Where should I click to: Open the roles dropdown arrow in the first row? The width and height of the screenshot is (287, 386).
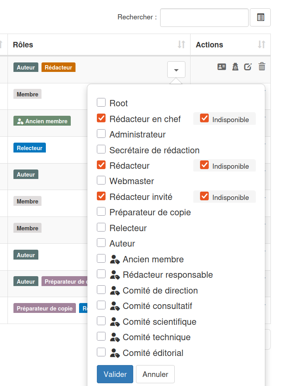tap(176, 69)
